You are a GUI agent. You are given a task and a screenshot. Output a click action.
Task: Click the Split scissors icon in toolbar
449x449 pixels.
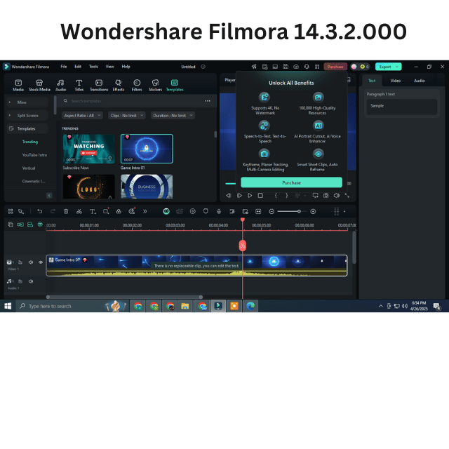tap(79, 211)
